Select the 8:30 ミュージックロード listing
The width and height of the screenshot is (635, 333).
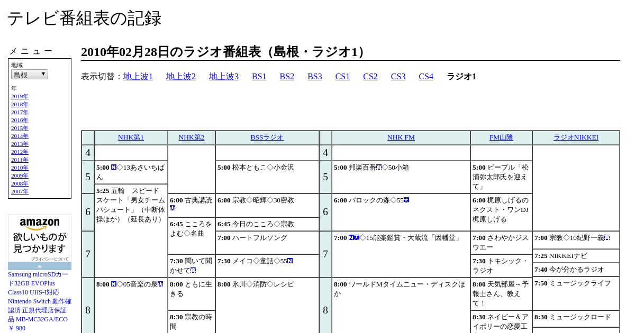[x=576, y=319]
